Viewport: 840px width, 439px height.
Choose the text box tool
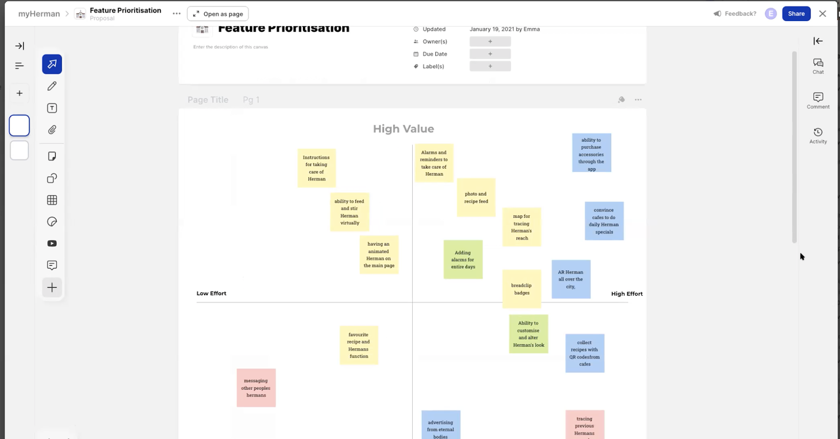click(x=52, y=108)
